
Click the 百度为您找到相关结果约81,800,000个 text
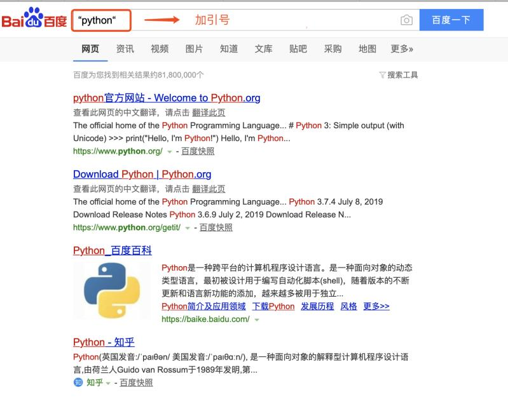139,75
